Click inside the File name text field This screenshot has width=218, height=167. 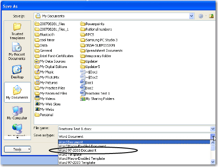(134, 129)
